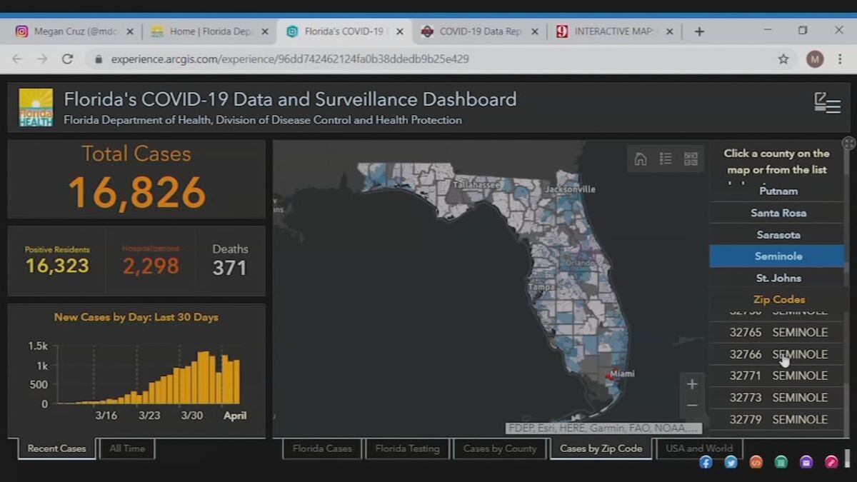The height and width of the screenshot is (482, 857).
Task: Share dashboard via the Twitter icon
Action: [731, 462]
